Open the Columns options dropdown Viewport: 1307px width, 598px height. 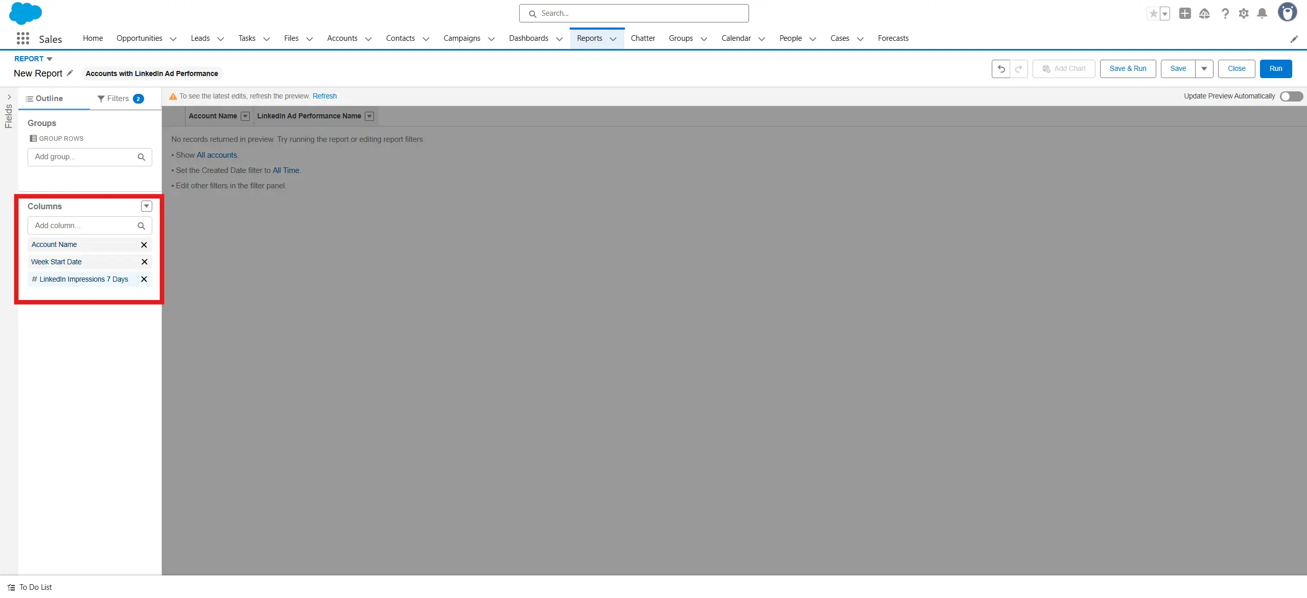(147, 206)
